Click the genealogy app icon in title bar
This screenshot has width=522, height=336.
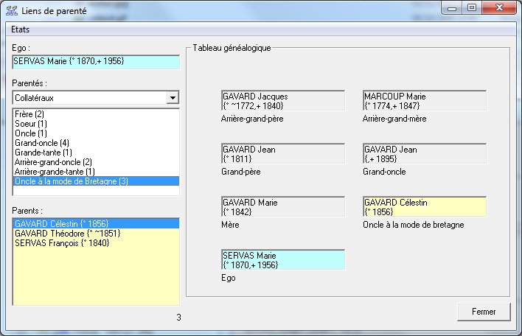pyautogui.click(x=11, y=10)
